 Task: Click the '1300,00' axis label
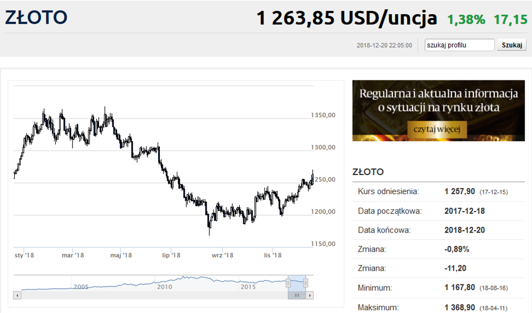tap(323, 147)
